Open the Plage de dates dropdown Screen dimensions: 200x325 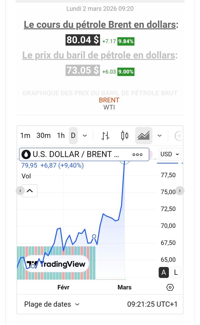pos(52,304)
